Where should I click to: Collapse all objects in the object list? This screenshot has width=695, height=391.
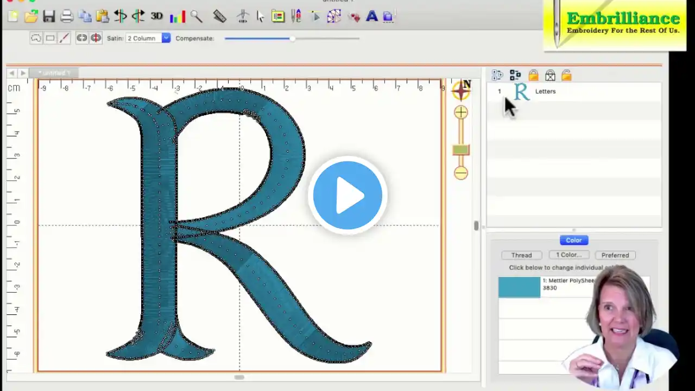click(x=515, y=75)
